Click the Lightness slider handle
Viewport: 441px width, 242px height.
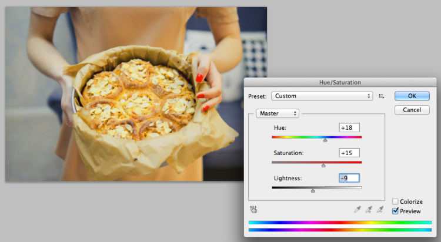tap(313, 190)
